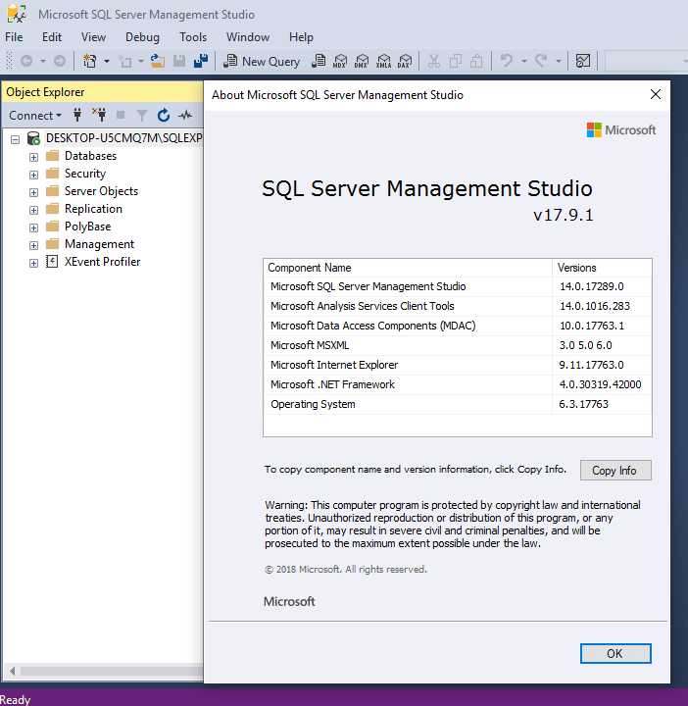Click the Copy Info button
This screenshot has width=688, height=706.
click(614, 471)
